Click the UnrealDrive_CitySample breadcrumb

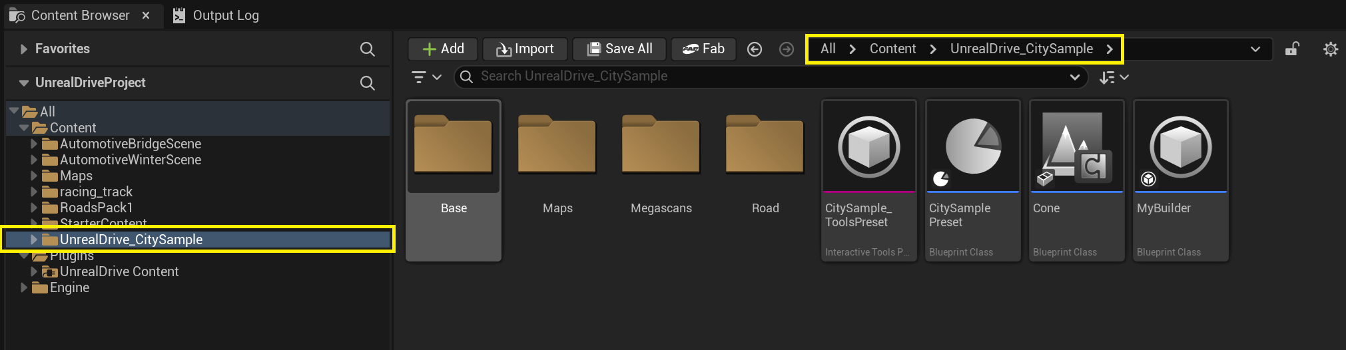1021,49
